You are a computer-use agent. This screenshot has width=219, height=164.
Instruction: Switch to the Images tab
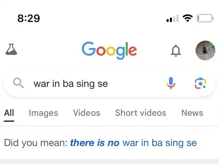tap(43, 113)
